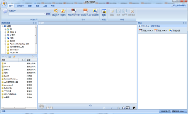Viewport: 188px width, 114px height.
Task: Click the 截图 screenshot icon
Action: (104, 12)
